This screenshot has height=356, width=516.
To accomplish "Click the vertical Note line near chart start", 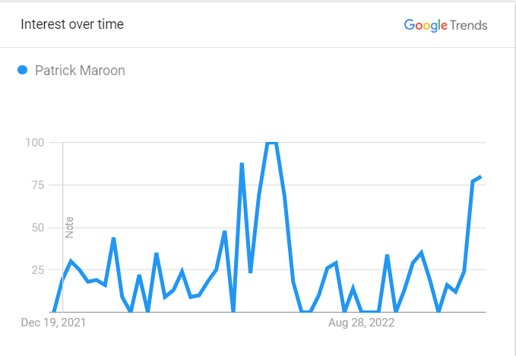I will [62, 227].
